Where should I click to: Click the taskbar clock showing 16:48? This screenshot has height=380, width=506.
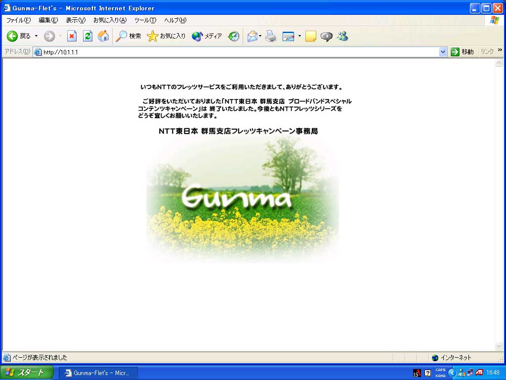pos(493,373)
